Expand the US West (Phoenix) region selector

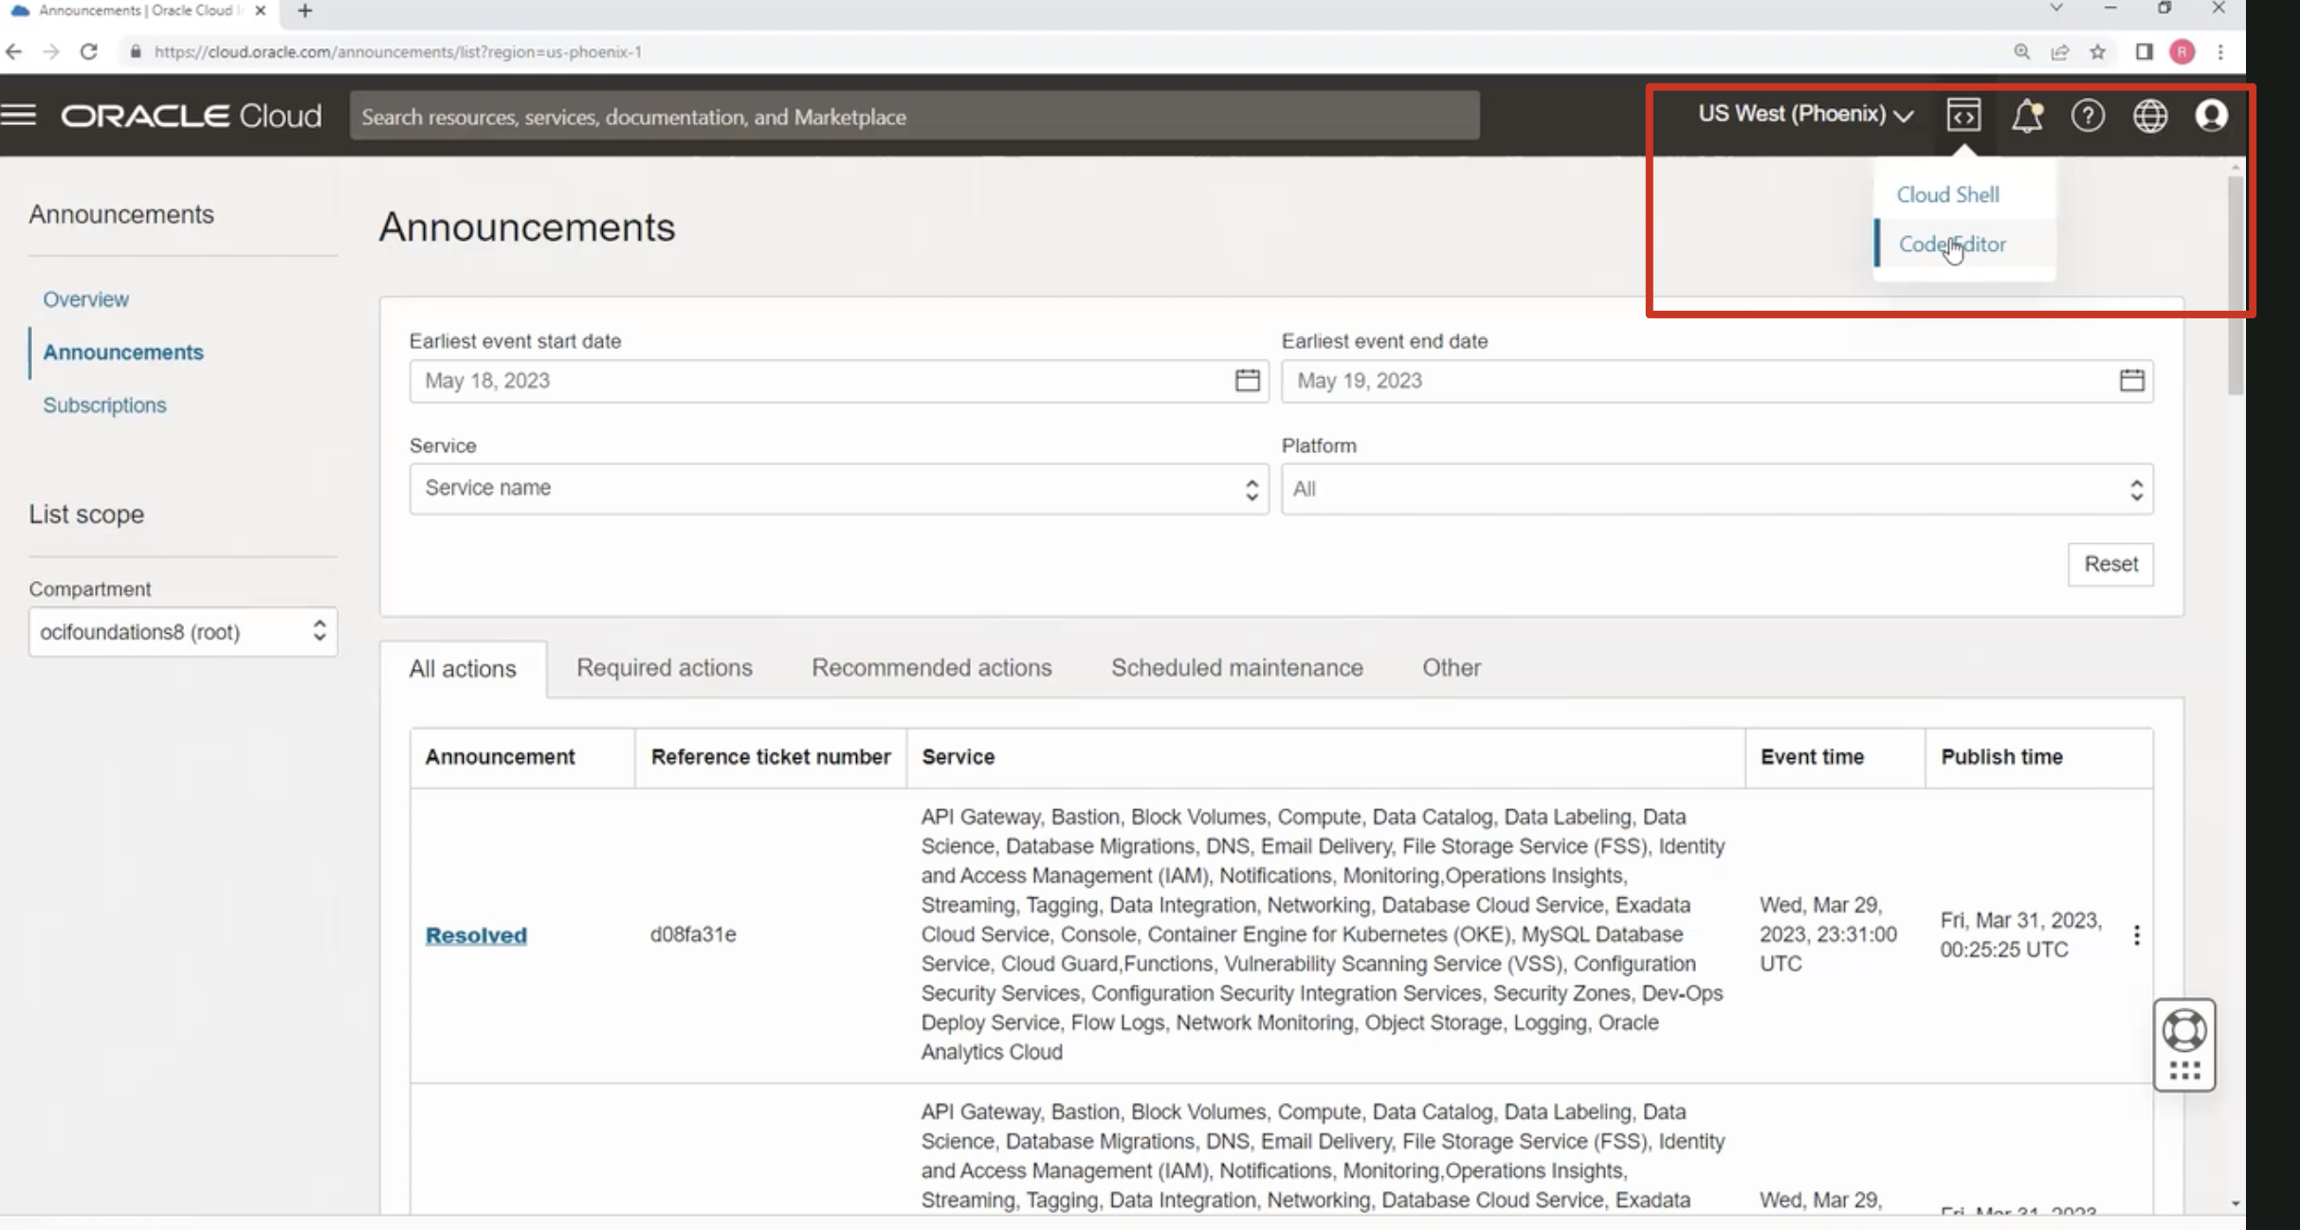[x=1805, y=115]
